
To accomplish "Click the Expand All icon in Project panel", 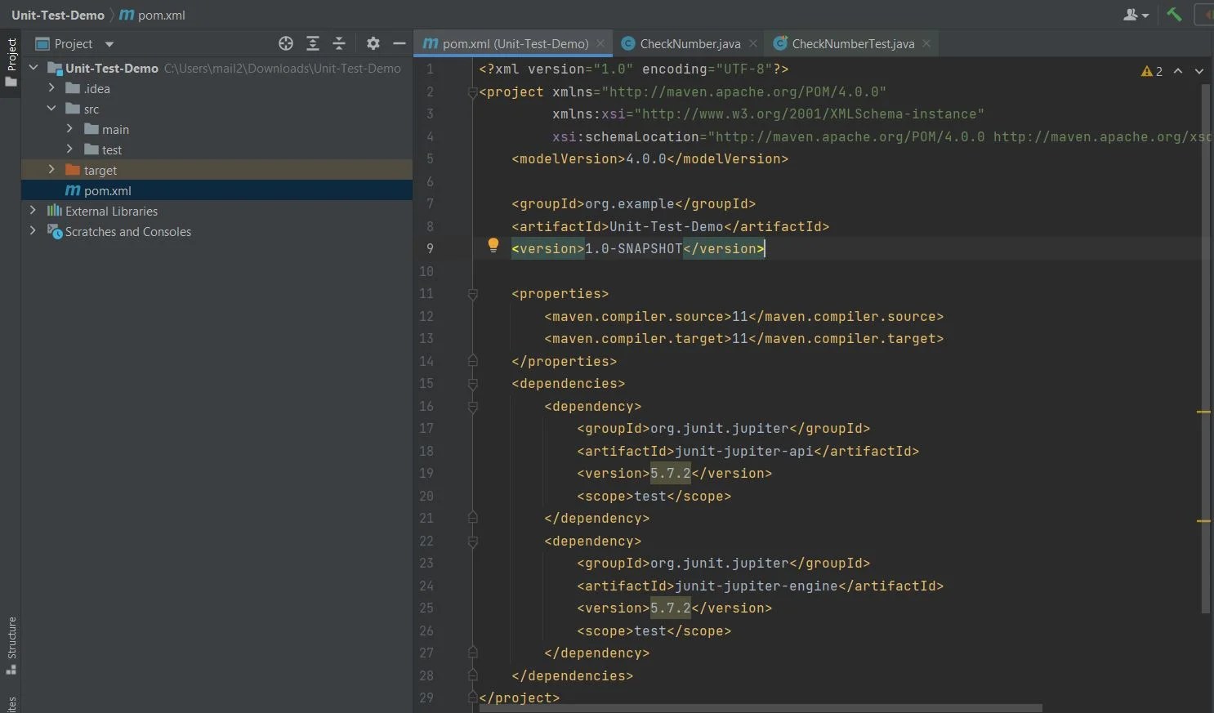I will (x=312, y=44).
